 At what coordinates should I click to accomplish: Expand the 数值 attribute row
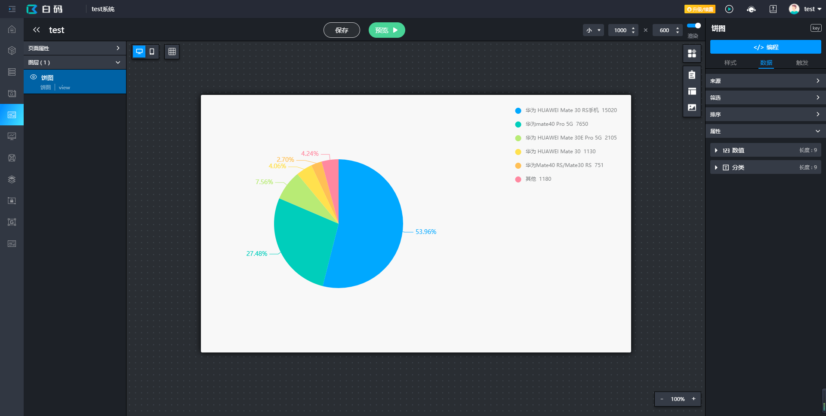tap(765, 150)
